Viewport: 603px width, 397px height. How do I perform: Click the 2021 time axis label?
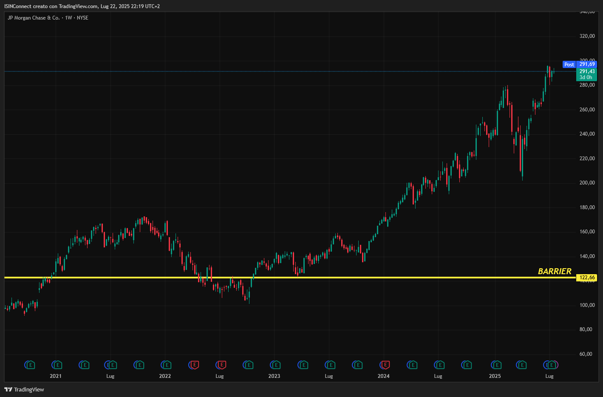pyautogui.click(x=56, y=376)
